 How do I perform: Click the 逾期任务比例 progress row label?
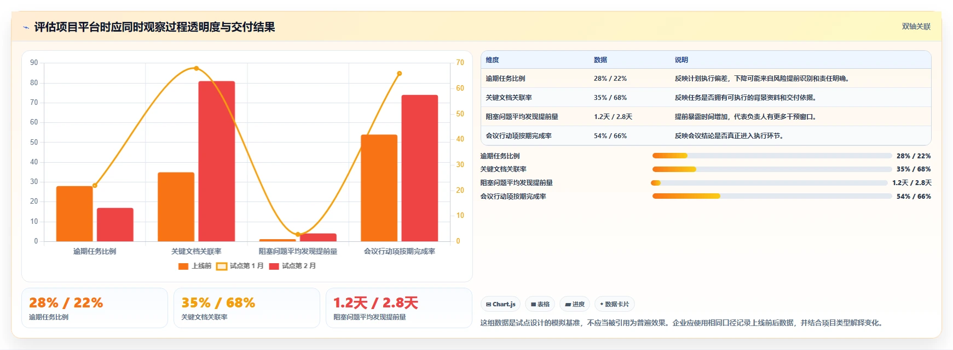[x=500, y=156]
